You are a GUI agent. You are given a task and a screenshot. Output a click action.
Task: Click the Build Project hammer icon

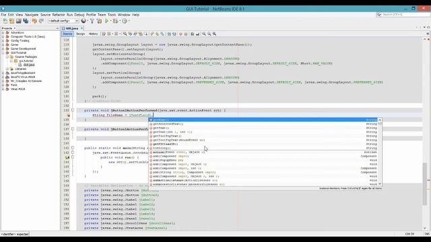coord(92,21)
